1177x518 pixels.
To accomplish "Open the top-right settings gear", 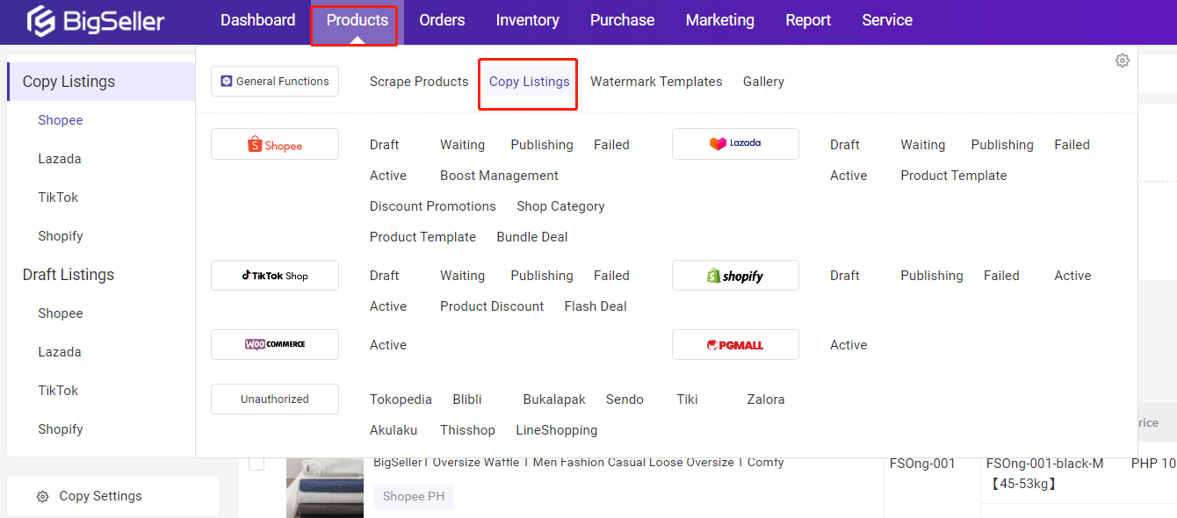I will 1122,60.
